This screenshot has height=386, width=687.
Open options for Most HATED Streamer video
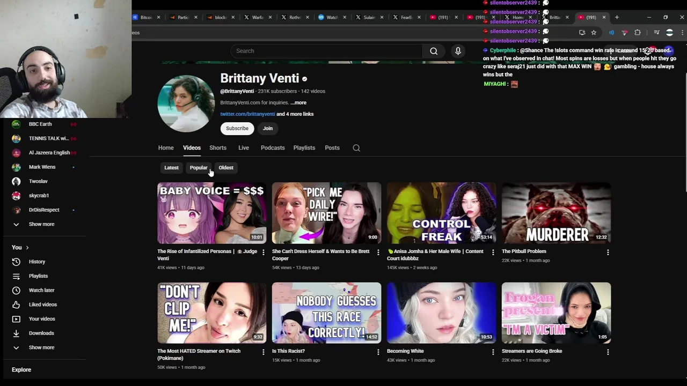(x=263, y=352)
